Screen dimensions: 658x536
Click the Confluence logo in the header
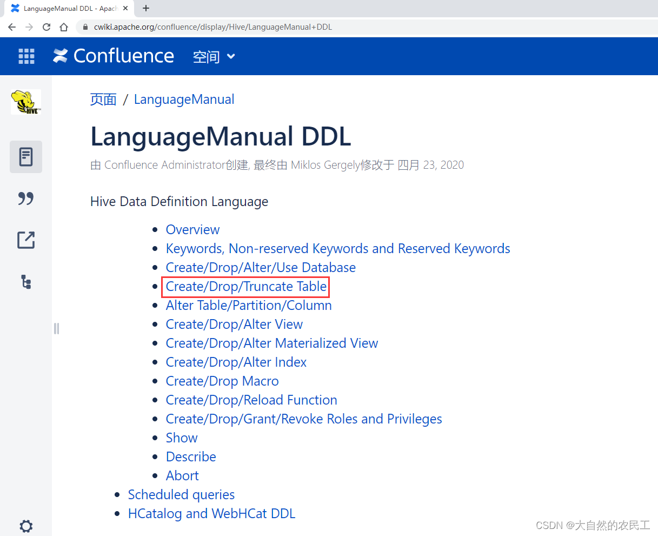pyautogui.click(x=114, y=56)
